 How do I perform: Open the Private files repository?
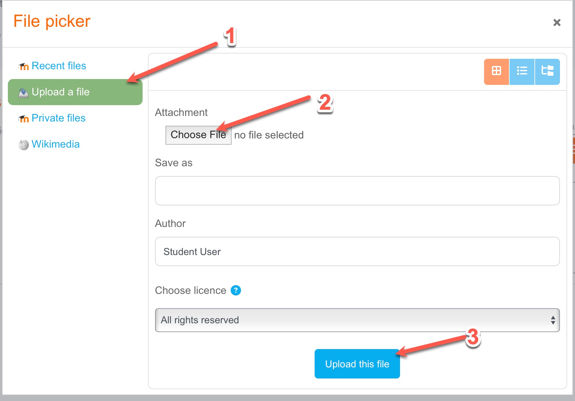tap(59, 118)
